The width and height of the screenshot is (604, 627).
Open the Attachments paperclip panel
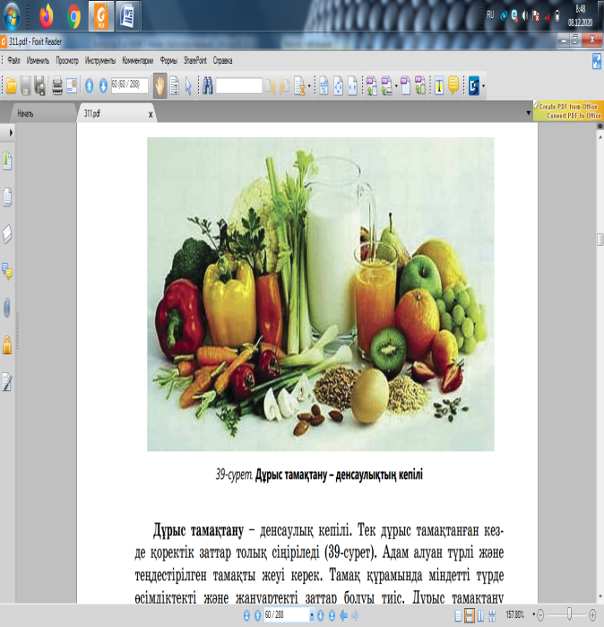8,307
